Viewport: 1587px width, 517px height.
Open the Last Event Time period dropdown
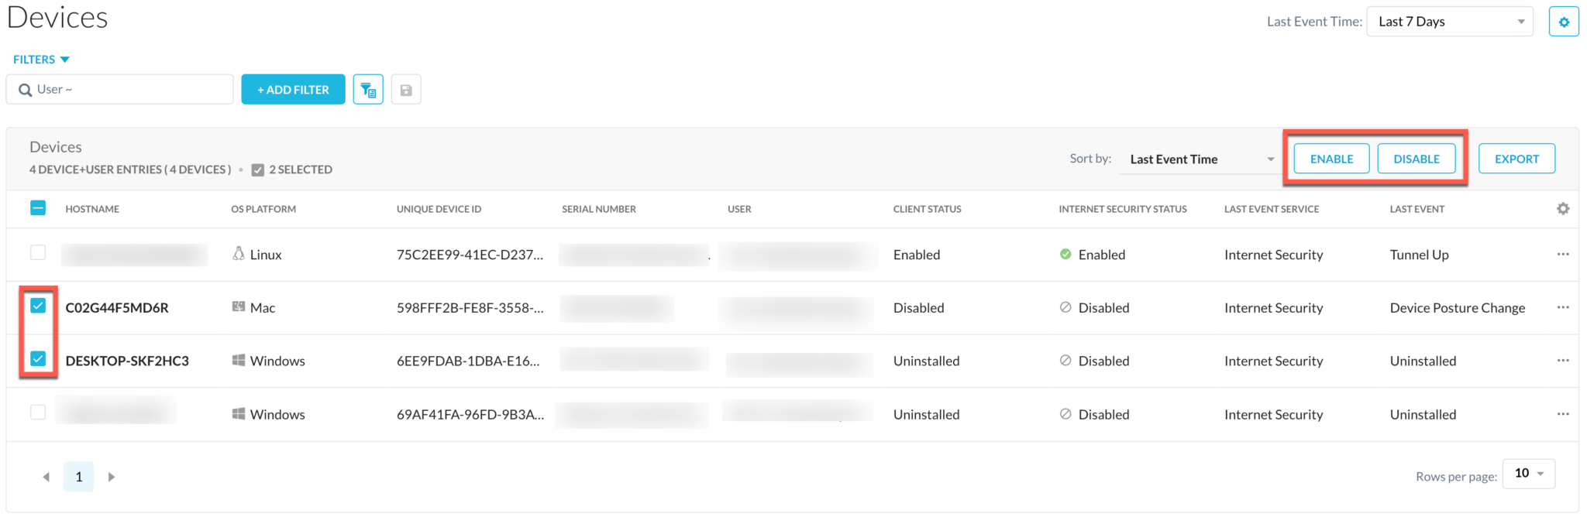(1449, 21)
